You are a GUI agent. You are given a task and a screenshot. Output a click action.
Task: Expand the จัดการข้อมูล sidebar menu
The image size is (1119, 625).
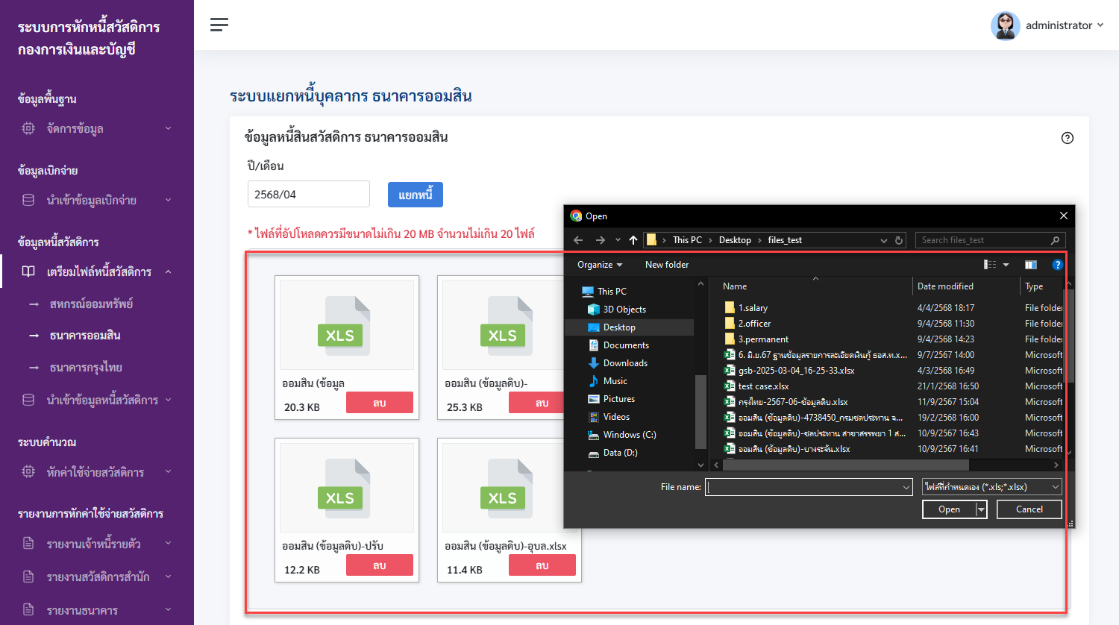point(97,128)
